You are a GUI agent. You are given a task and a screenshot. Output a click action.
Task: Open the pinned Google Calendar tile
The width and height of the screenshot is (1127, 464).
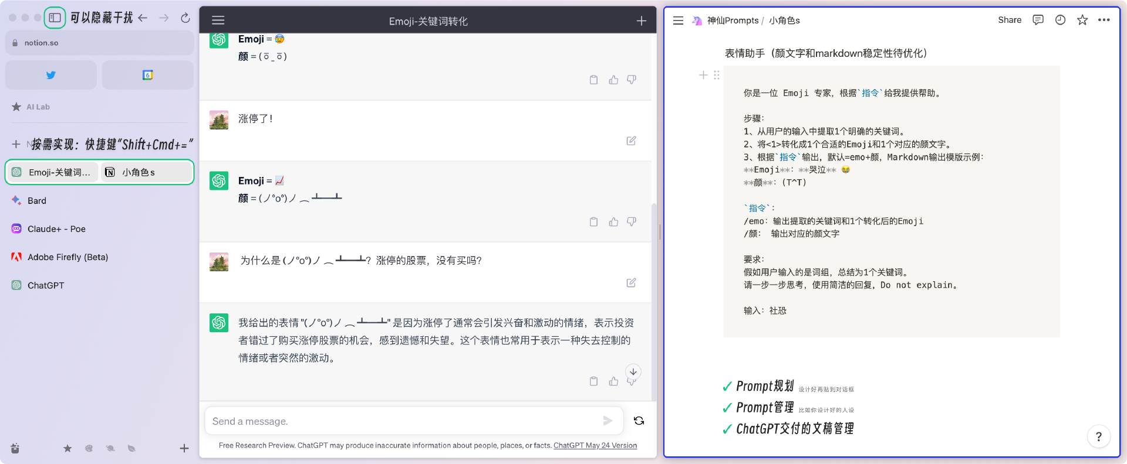click(x=147, y=75)
